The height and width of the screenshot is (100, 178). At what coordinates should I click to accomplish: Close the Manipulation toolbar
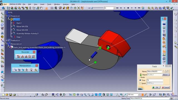(37, 66)
